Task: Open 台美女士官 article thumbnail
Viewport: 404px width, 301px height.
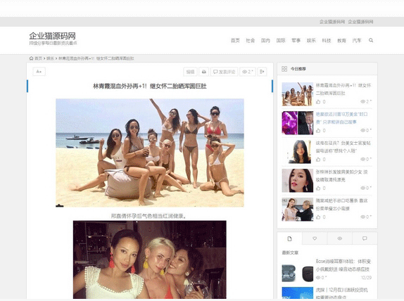Action: 297,152
